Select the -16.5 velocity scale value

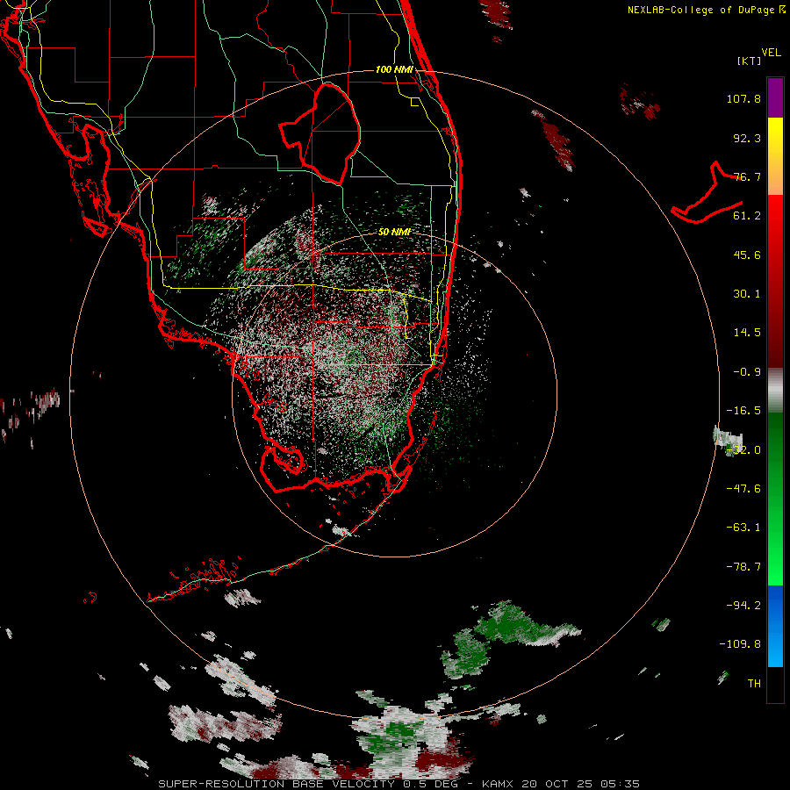[x=743, y=411]
